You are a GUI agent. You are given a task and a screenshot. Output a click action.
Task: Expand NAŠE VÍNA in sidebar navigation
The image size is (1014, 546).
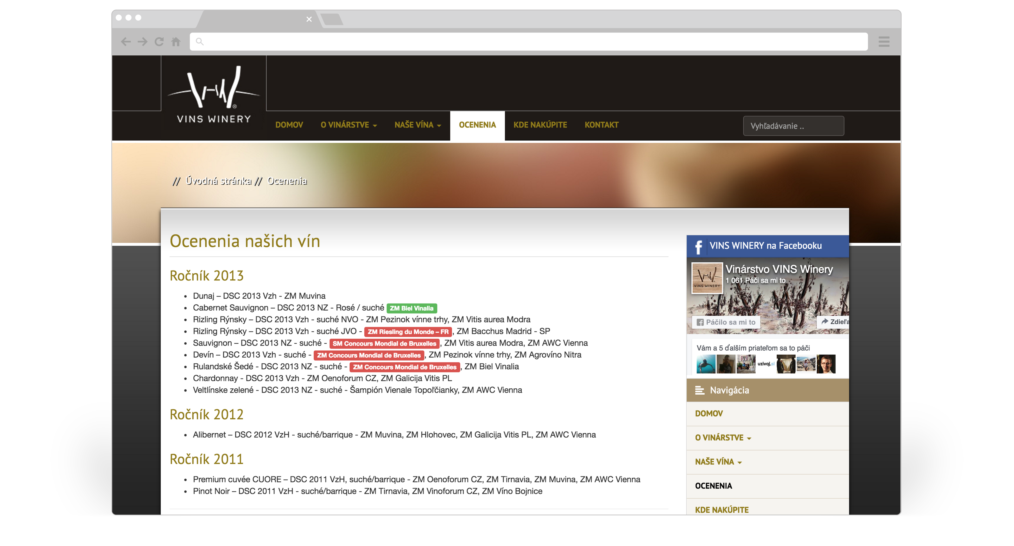pos(718,462)
